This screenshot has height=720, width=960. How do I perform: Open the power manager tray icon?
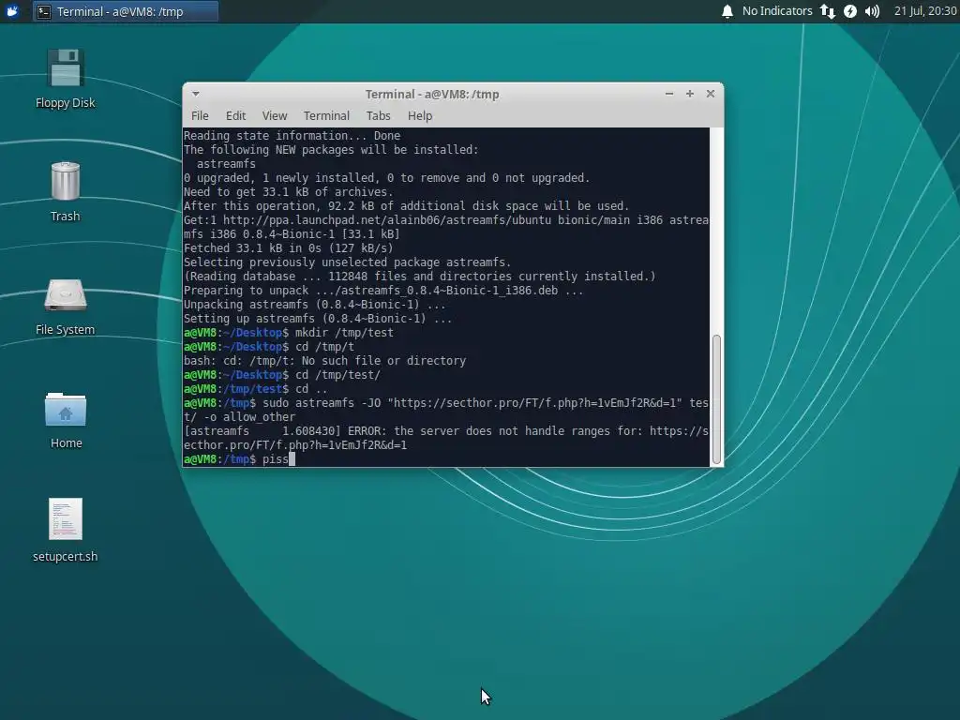[x=850, y=11]
